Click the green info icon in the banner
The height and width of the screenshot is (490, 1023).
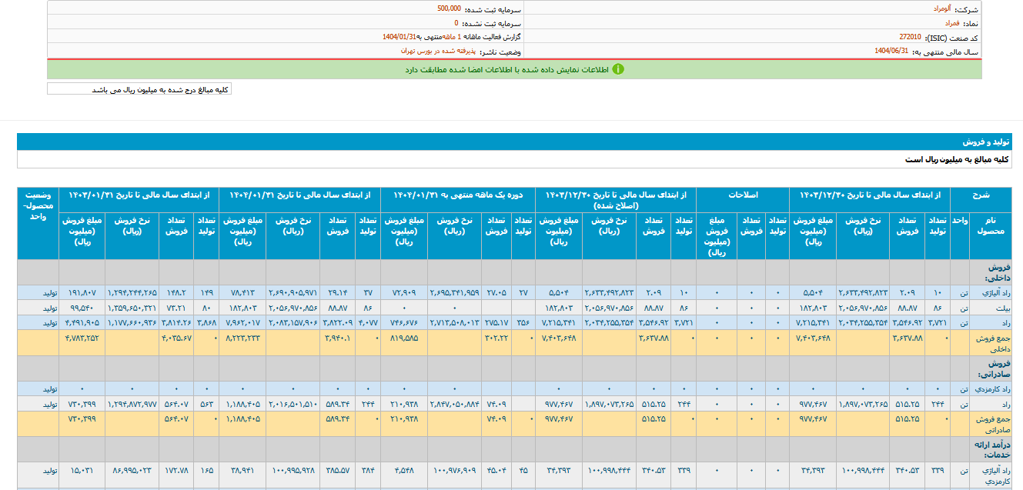click(x=617, y=69)
